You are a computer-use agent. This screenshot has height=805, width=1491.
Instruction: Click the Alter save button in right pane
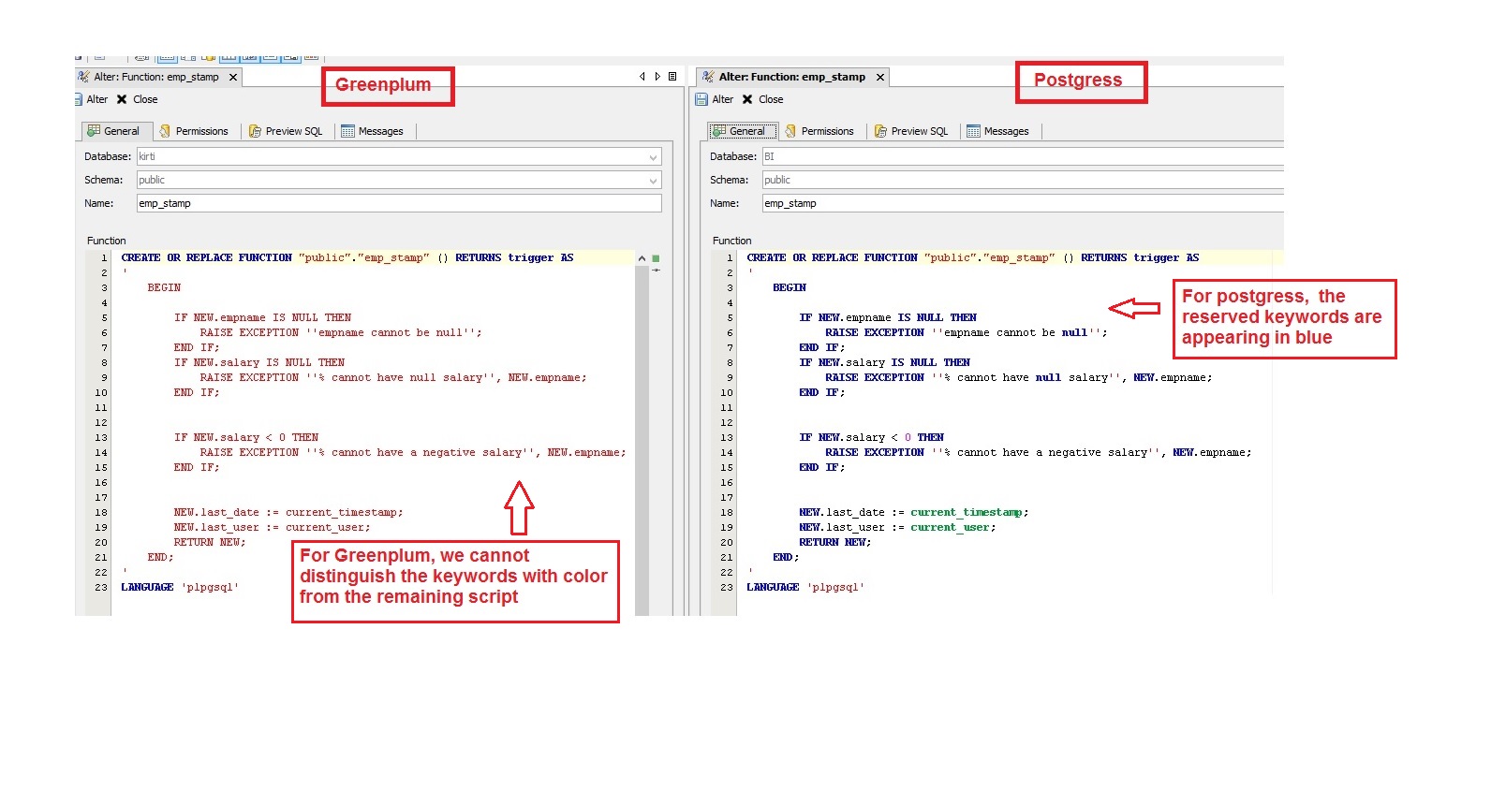714,99
